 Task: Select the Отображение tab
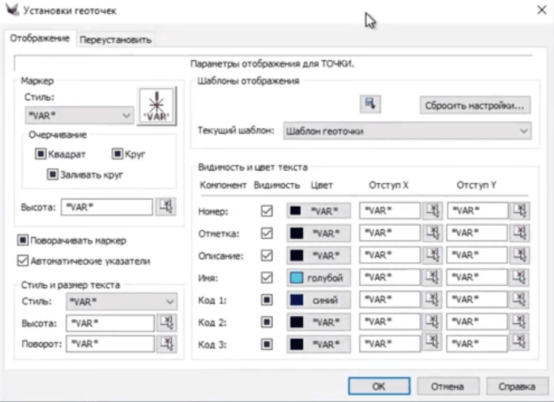tap(40, 39)
